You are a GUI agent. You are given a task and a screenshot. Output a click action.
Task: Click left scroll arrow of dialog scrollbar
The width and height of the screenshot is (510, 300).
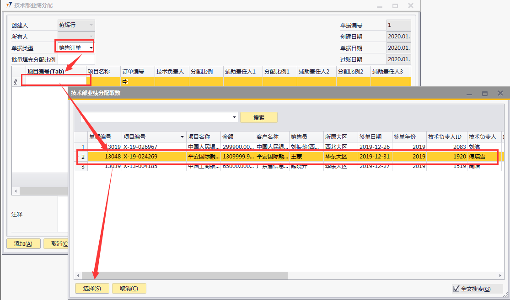click(x=78, y=276)
